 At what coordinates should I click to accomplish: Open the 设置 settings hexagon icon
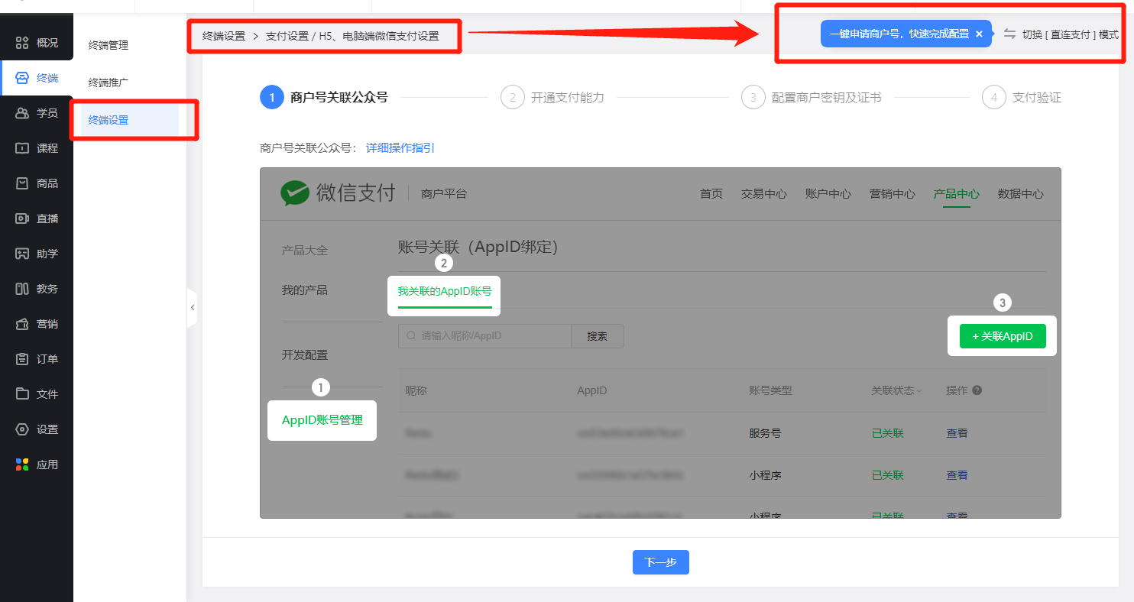click(x=22, y=429)
